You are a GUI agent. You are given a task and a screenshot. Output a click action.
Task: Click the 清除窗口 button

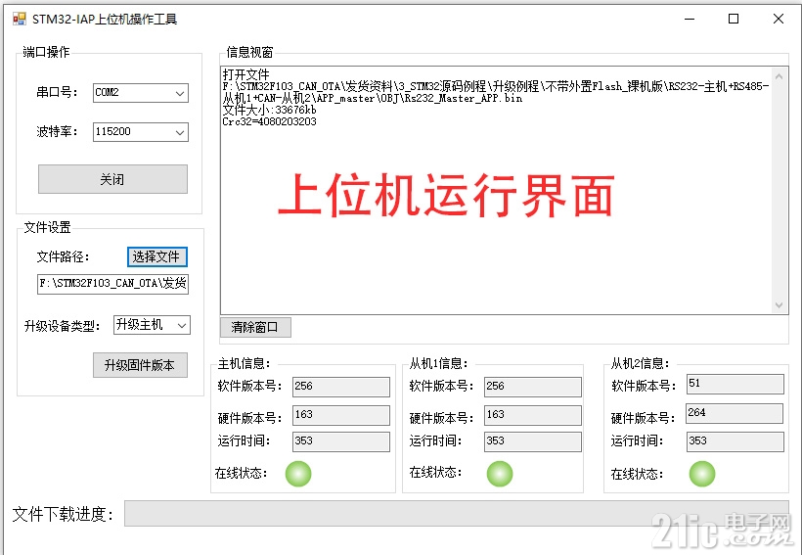click(255, 327)
